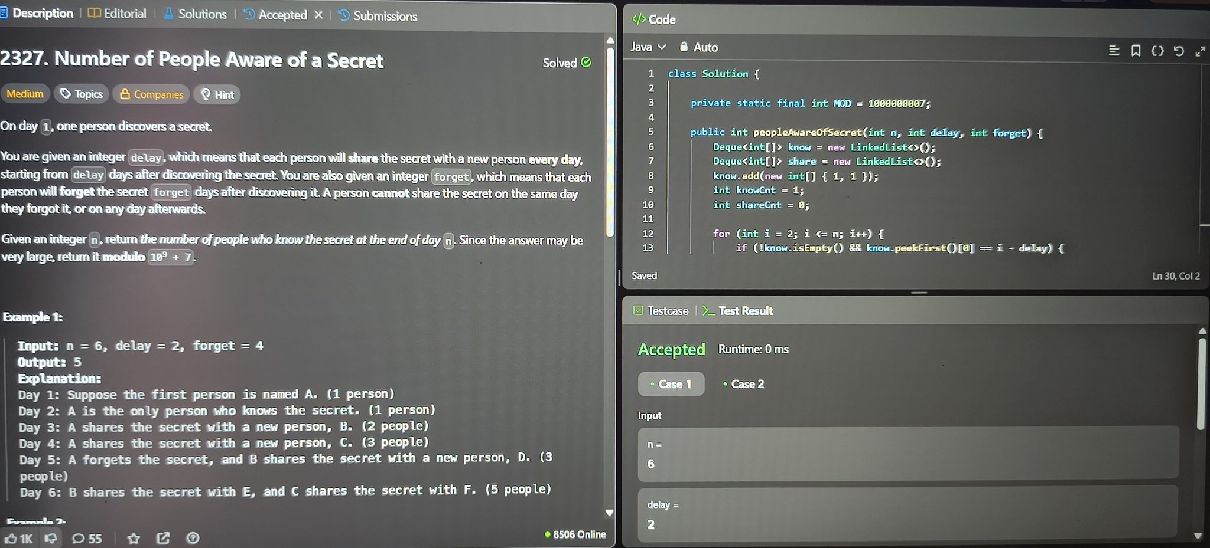Click the curly braces icon in code toolbar
Viewport: 1210px width, 548px height.
1157,51
